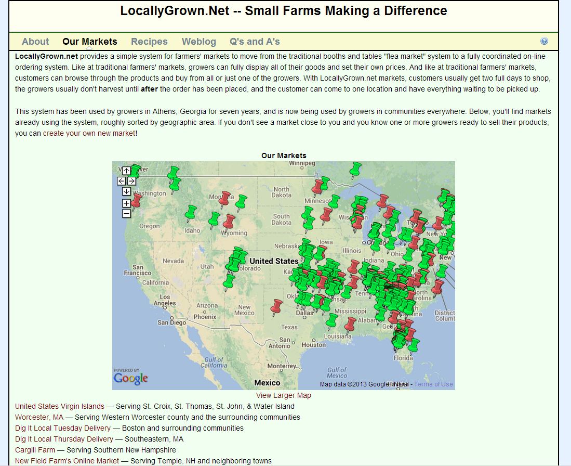Open the About page
Viewport: 571px width, 466px height.
pyautogui.click(x=35, y=42)
